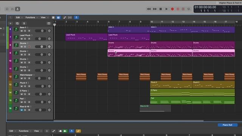242x136 pixels.
Task: Click Piano Roll MIDI In icon
Action: pyautogui.click(x=60, y=131)
